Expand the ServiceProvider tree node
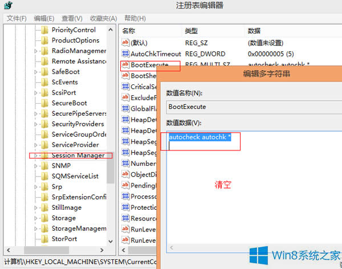 [36, 145]
